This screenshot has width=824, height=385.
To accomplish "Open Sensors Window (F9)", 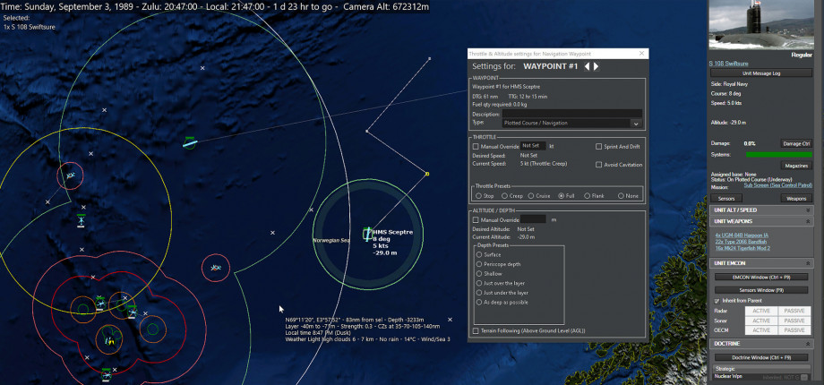I will (x=761, y=290).
